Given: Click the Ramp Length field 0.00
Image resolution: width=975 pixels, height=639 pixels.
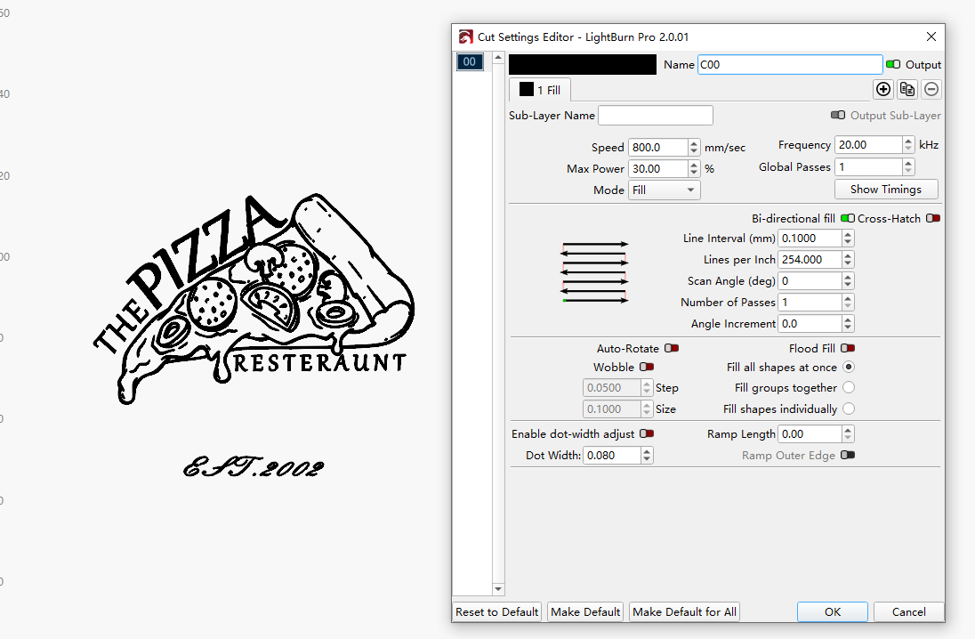Looking at the screenshot, I should coord(810,433).
